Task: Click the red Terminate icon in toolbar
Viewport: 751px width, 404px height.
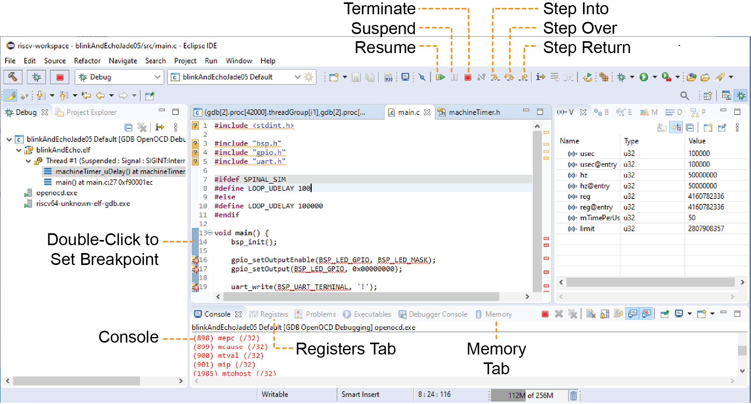Action: click(468, 77)
